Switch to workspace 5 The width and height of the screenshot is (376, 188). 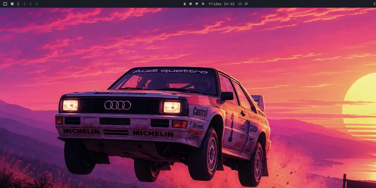pyautogui.click(x=37, y=4)
